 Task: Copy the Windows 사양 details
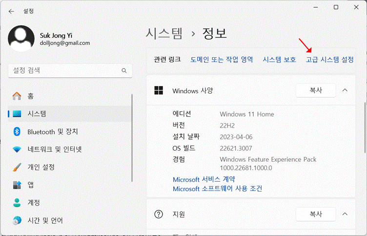pyautogui.click(x=316, y=90)
